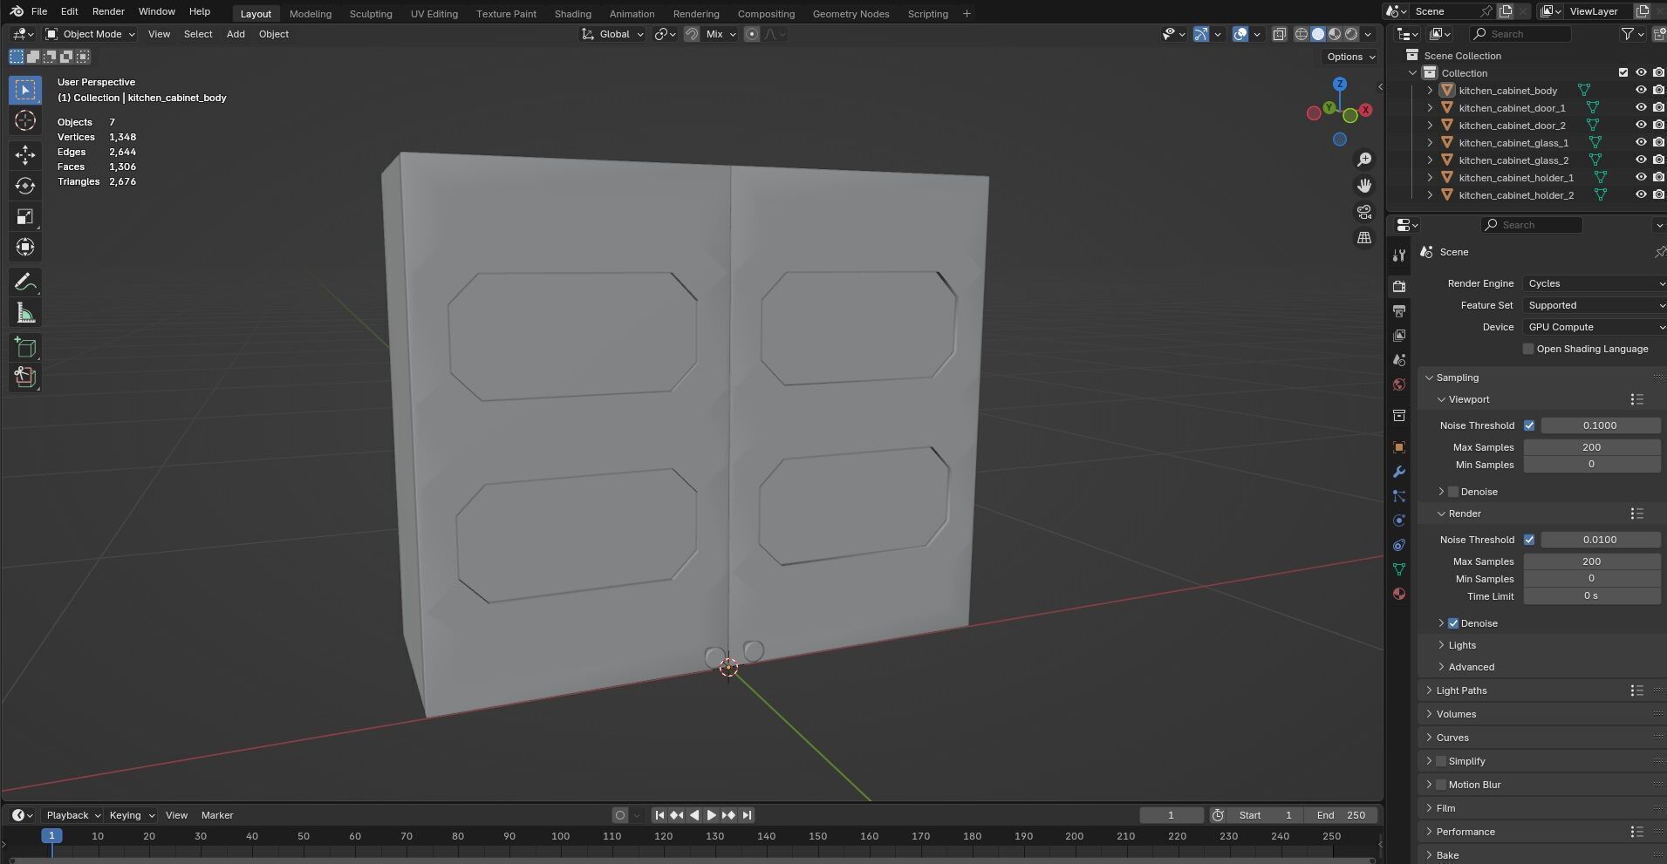The height and width of the screenshot is (864, 1667).
Task: Enable Open Shading Language checkbox
Action: click(1528, 349)
